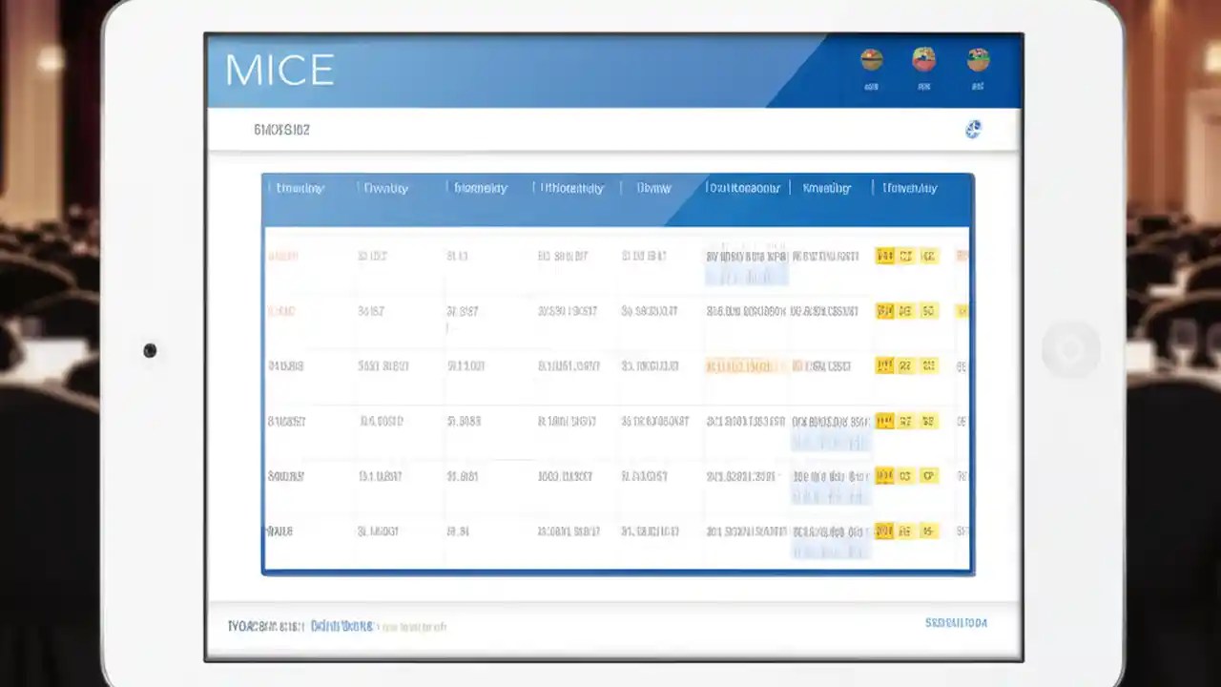Select the second column header tab
This screenshot has height=687, width=1221.
(x=385, y=188)
